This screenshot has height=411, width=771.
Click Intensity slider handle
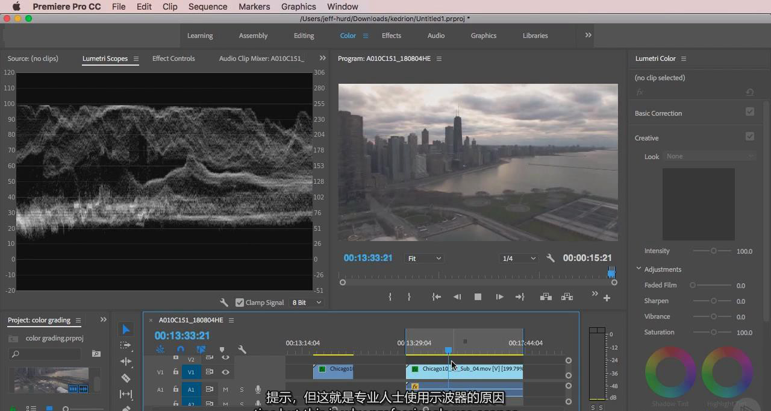pyautogui.click(x=714, y=251)
